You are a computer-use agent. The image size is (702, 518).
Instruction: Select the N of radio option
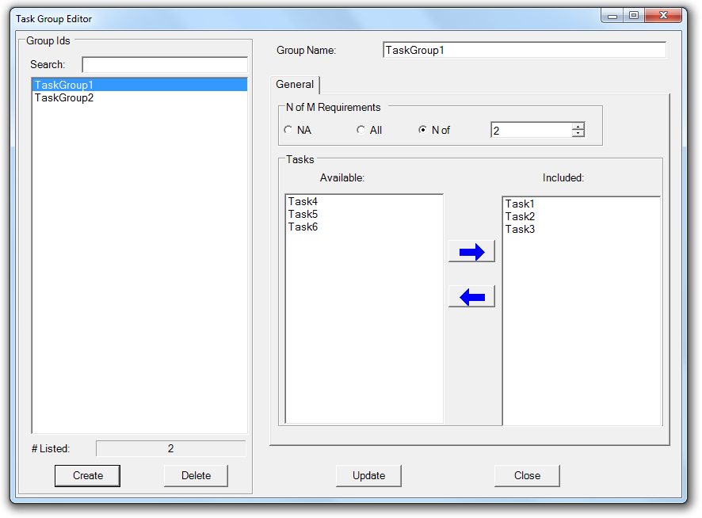click(x=422, y=130)
